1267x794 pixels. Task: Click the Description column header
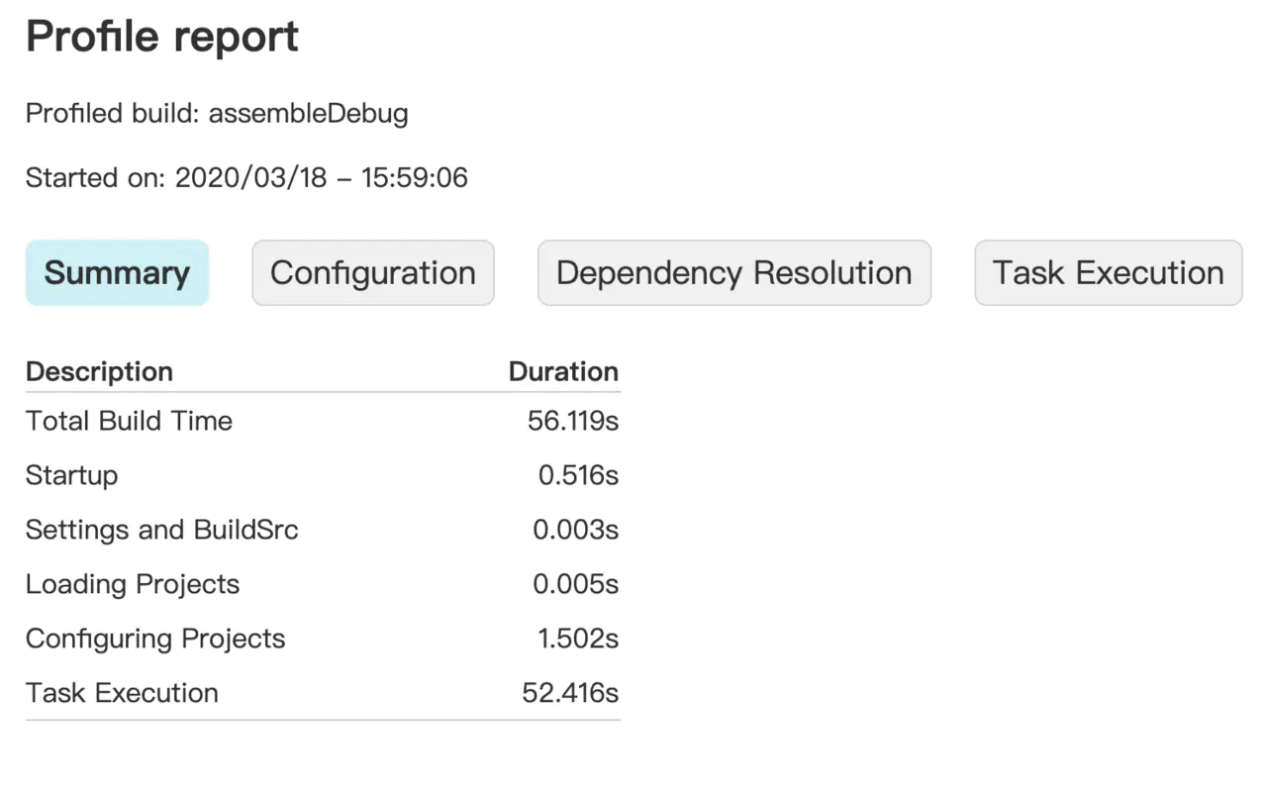tap(99, 372)
